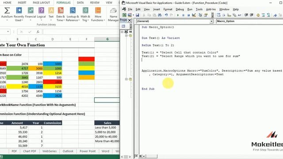
Task: Click List Properties/Methods icon
Action: click(218, 15)
